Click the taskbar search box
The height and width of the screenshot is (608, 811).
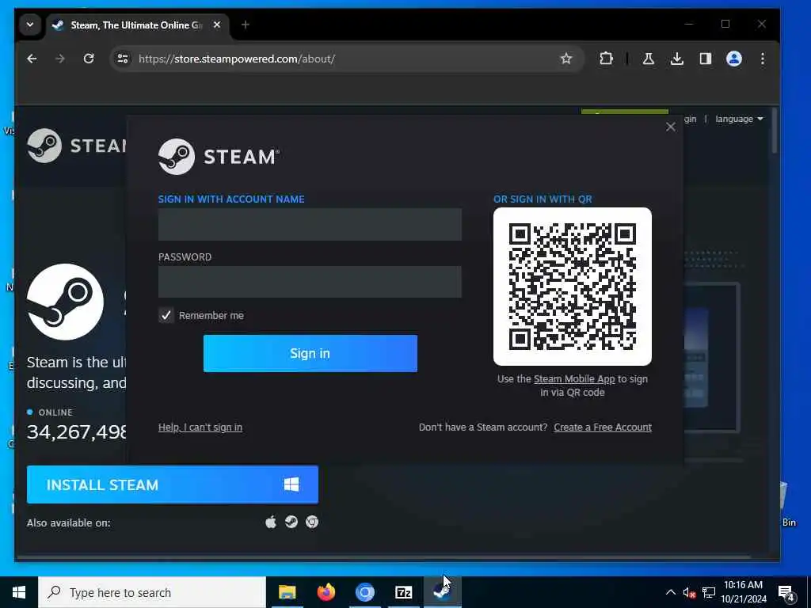tap(152, 592)
